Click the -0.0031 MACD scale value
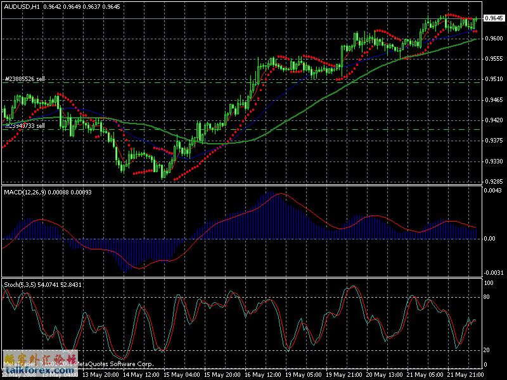Screen dimensions: 507x380 494,273
